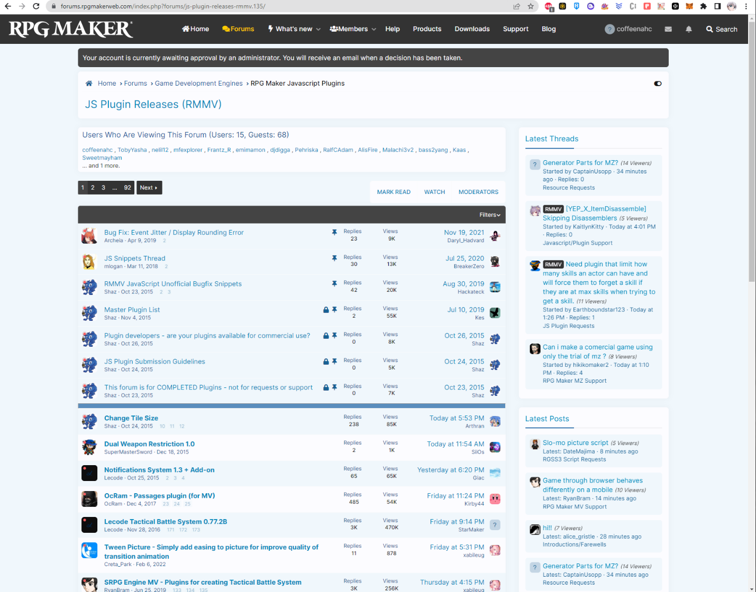The height and width of the screenshot is (592, 756).
Task: Open the Home nav item
Action: coord(195,29)
